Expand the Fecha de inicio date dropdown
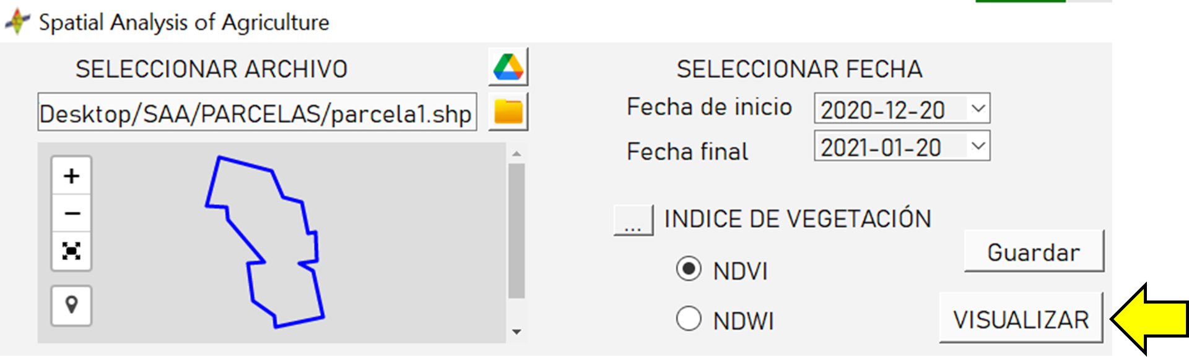 click(x=978, y=109)
